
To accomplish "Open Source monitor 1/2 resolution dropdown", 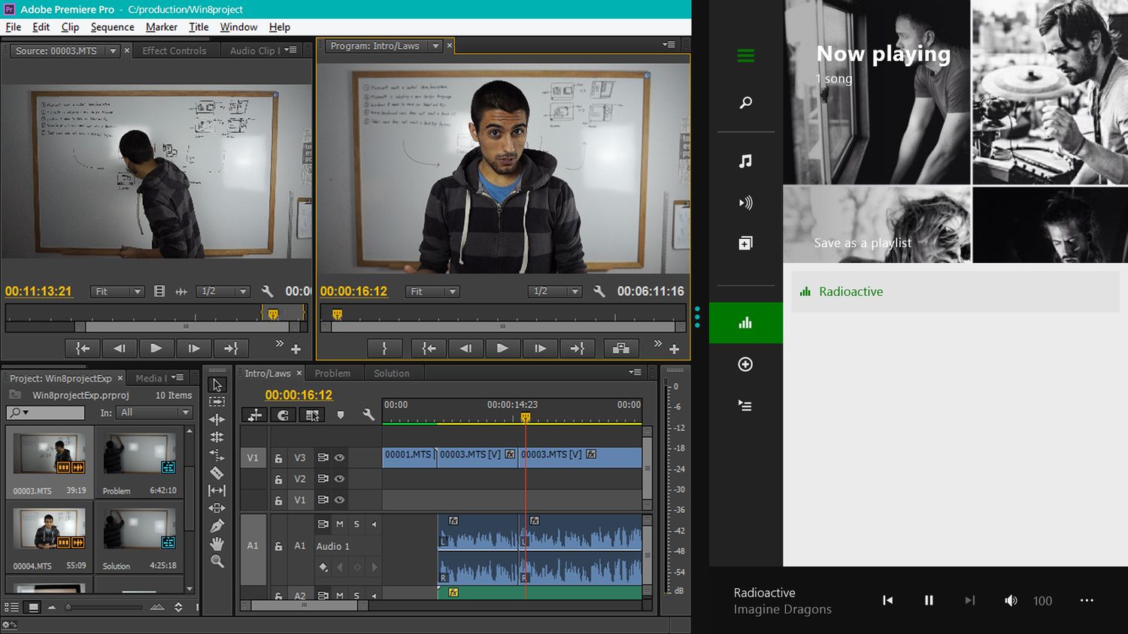I will (223, 291).
